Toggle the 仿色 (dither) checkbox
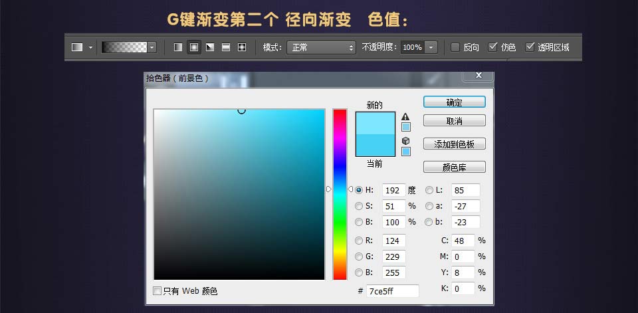638x313 pixels. click(492, 47)
